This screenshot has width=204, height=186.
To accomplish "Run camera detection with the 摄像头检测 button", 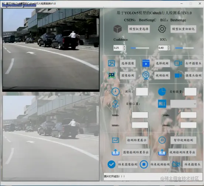I will coord(193,76).
